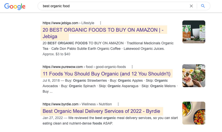Open three-dot menu beside the byrdie.com result
Image resolution: width=222 pixels, height=132 pixels.
(x=118, y=104)
